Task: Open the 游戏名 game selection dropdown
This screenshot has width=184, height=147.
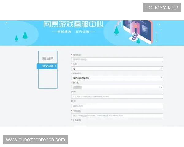Action: (x=117, y=87)
